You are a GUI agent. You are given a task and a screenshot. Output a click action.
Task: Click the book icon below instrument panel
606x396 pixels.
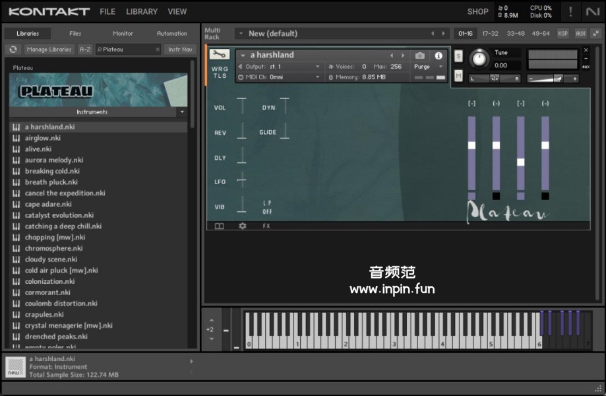click(219, 226)
